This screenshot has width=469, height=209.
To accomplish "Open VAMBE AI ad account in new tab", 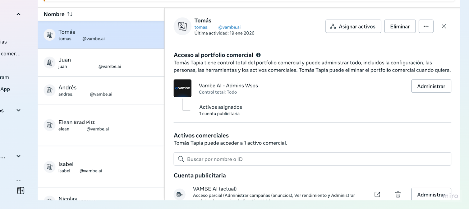I will point(377,194).
